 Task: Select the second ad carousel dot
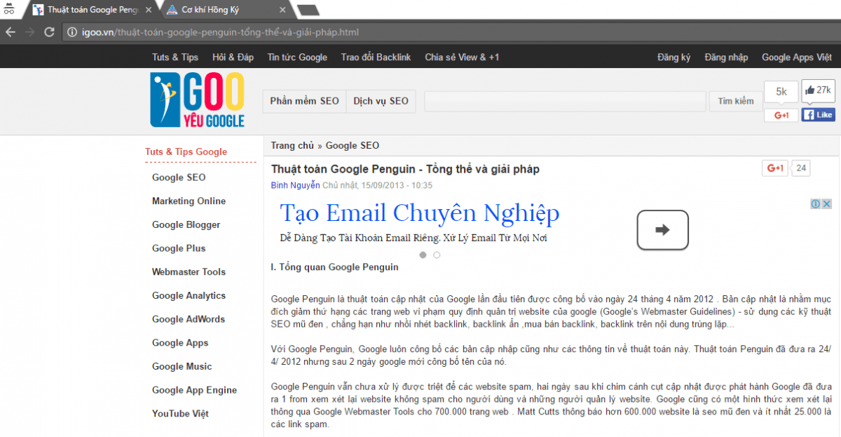437,255
